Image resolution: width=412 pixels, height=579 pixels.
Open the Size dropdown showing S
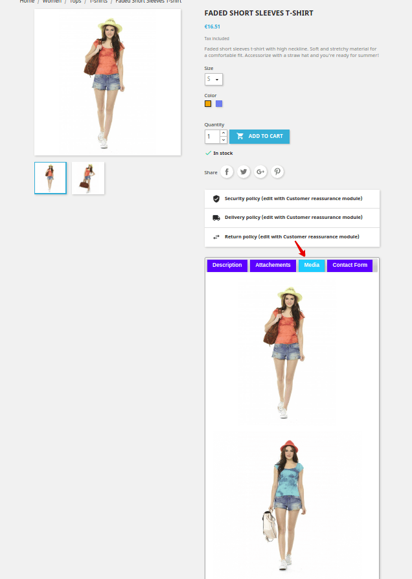point(214,79)
